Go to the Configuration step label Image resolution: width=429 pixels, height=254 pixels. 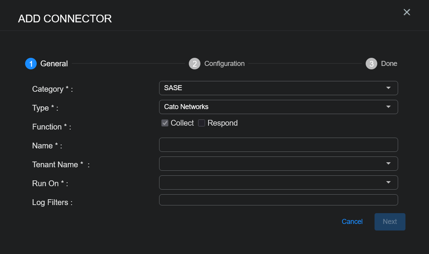[x=224, y=64]
